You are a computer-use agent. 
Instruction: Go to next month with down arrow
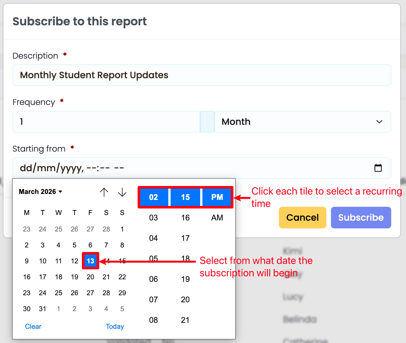(122, 192)
